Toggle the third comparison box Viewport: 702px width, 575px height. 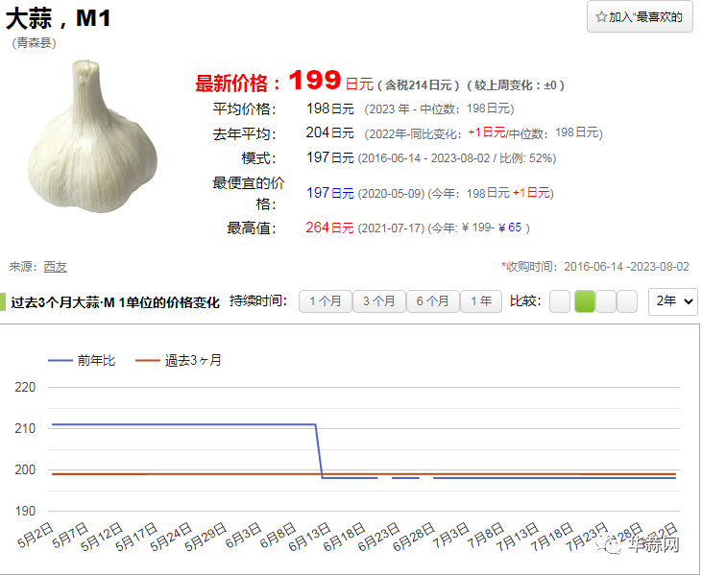(x=606, y=301)
